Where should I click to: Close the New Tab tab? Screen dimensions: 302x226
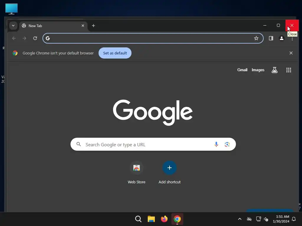(x=83, y=26)
